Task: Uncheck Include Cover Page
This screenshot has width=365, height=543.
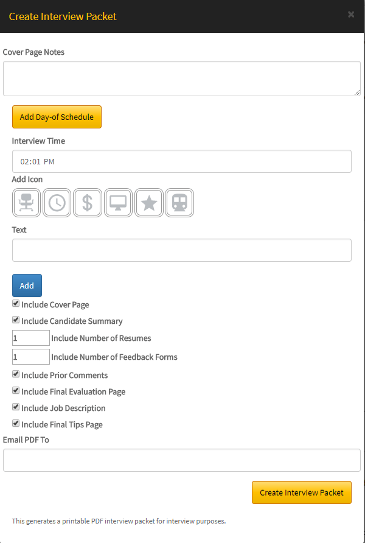Action: click(16, 304)
